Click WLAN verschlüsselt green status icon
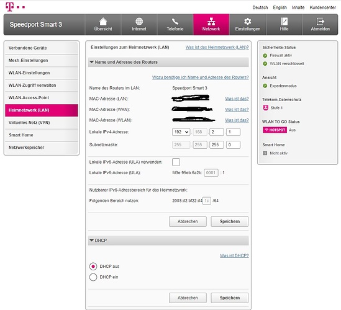The image size is (341, 310). pyautogui.click(x=265, y=64)
